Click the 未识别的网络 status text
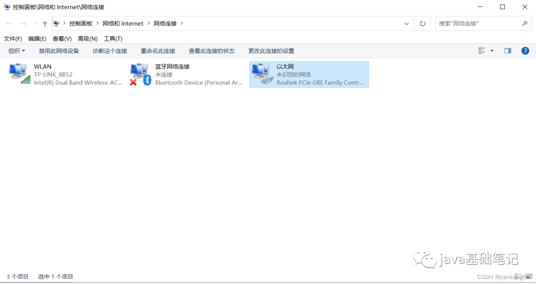Viewport: 536px width, 284px height. [294, 74]
